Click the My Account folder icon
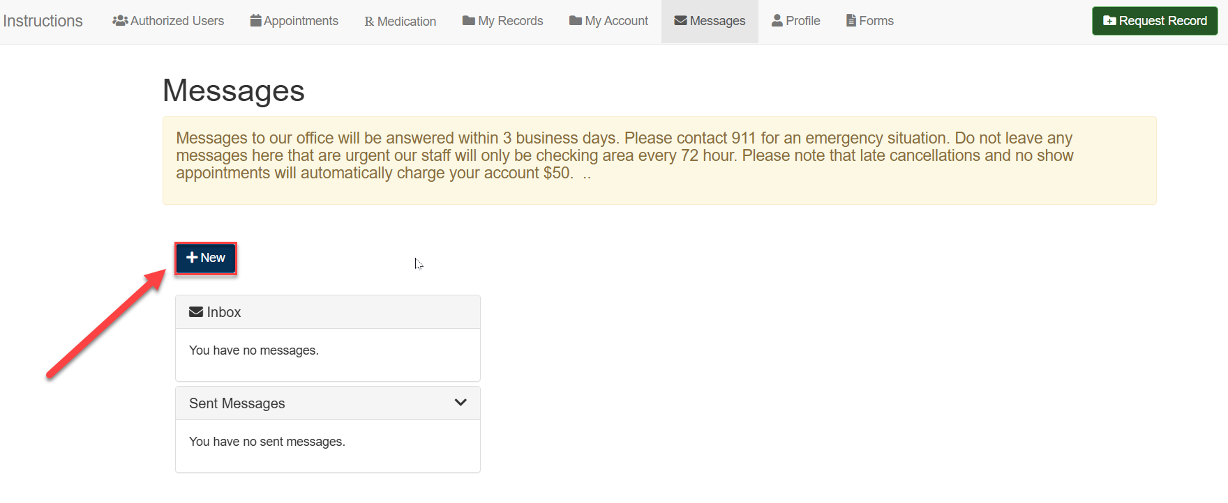The height and width of the screenshot is (503, 1228). click(576, 21)
